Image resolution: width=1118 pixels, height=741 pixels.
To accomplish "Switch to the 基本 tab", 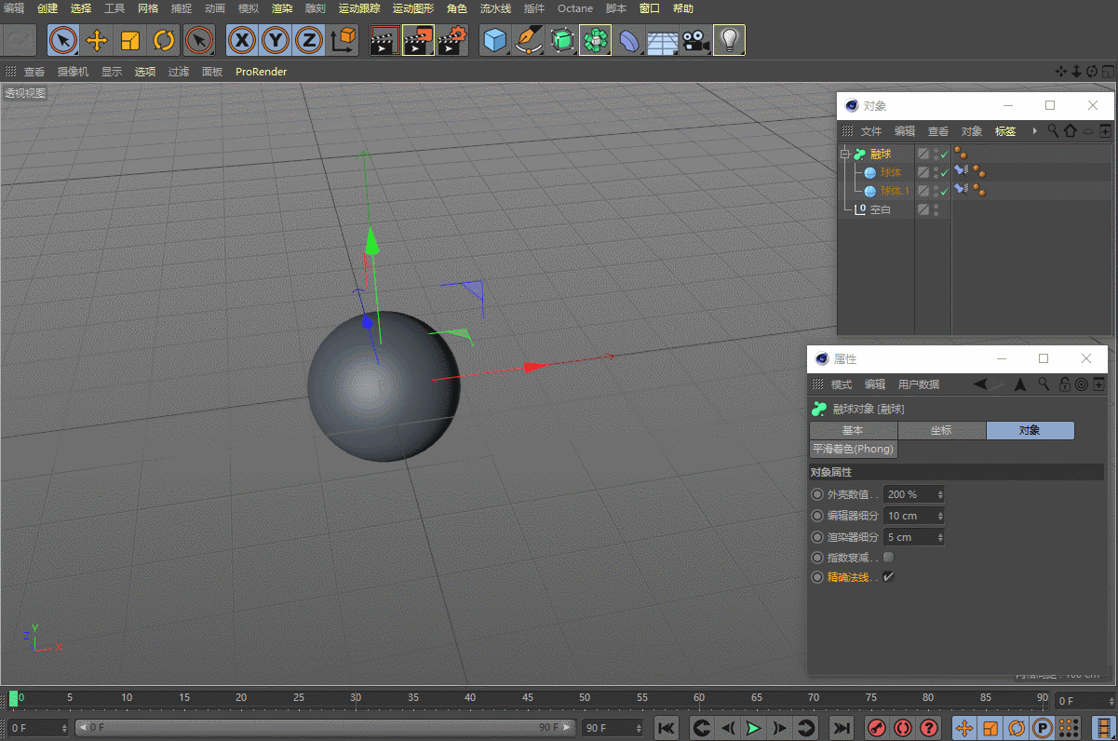I will point(853,430).
